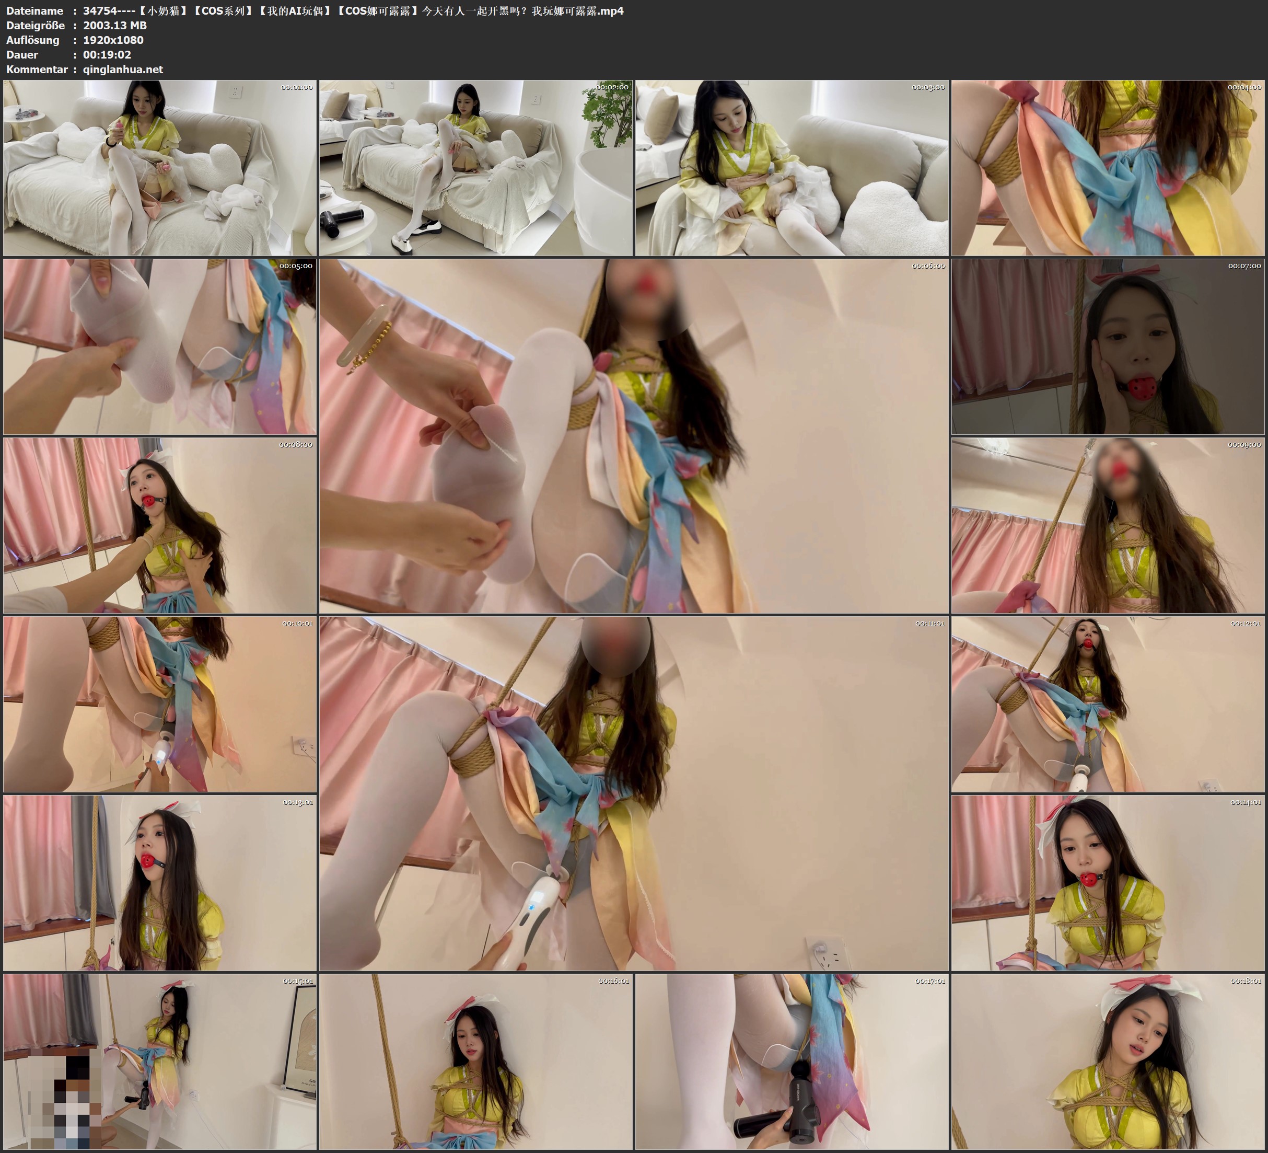Click the large 00:11:01 preview frame

(x=633, y=793)
